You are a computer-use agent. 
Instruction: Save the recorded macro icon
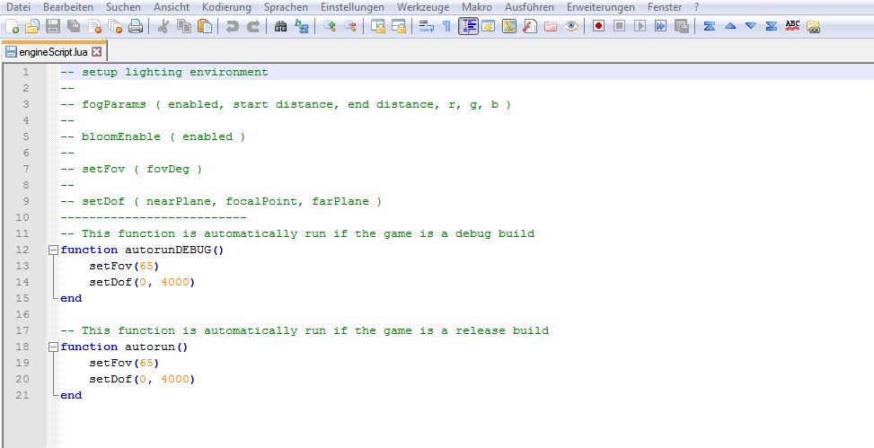681,26
